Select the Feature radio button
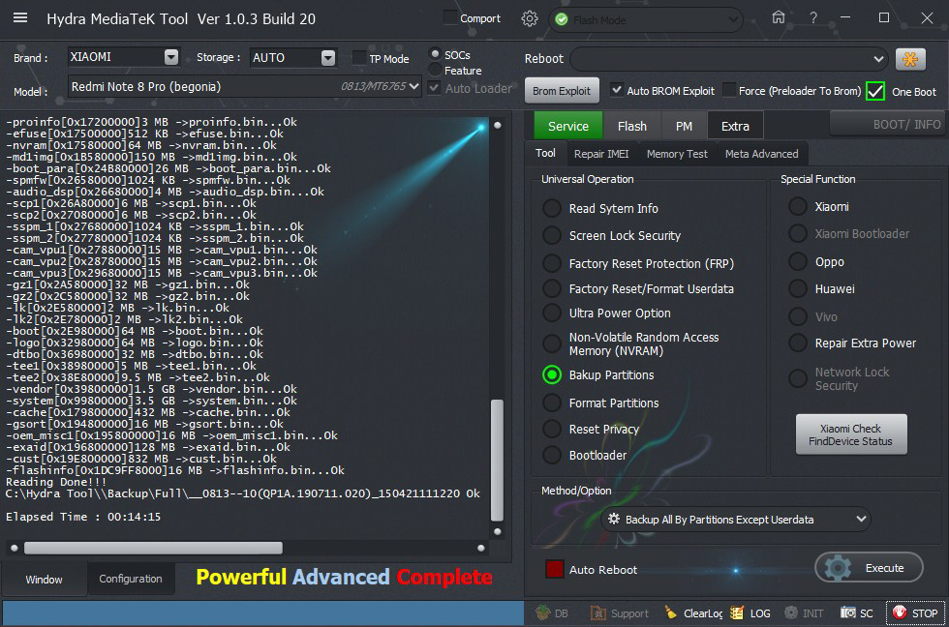949x627 pixels. pyautogui.click(x=435, y=70)
